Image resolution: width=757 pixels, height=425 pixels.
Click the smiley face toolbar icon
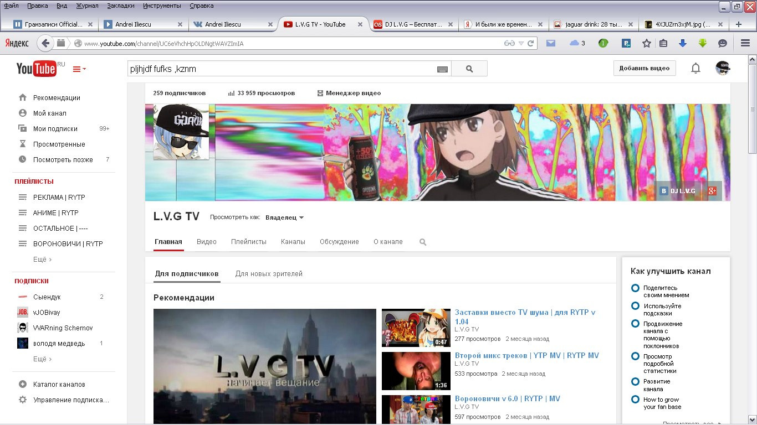point(723,43)
